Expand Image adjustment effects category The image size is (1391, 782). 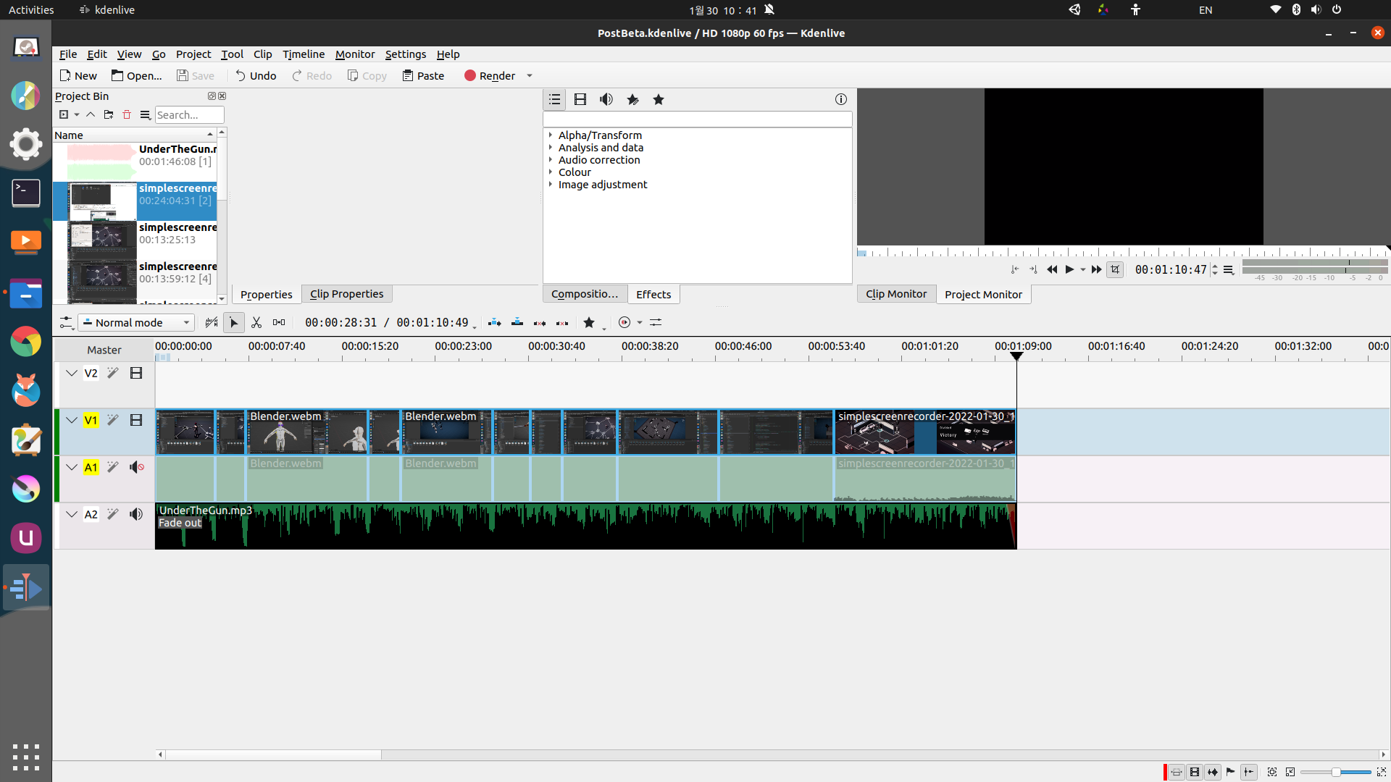(x=551, y=185)
